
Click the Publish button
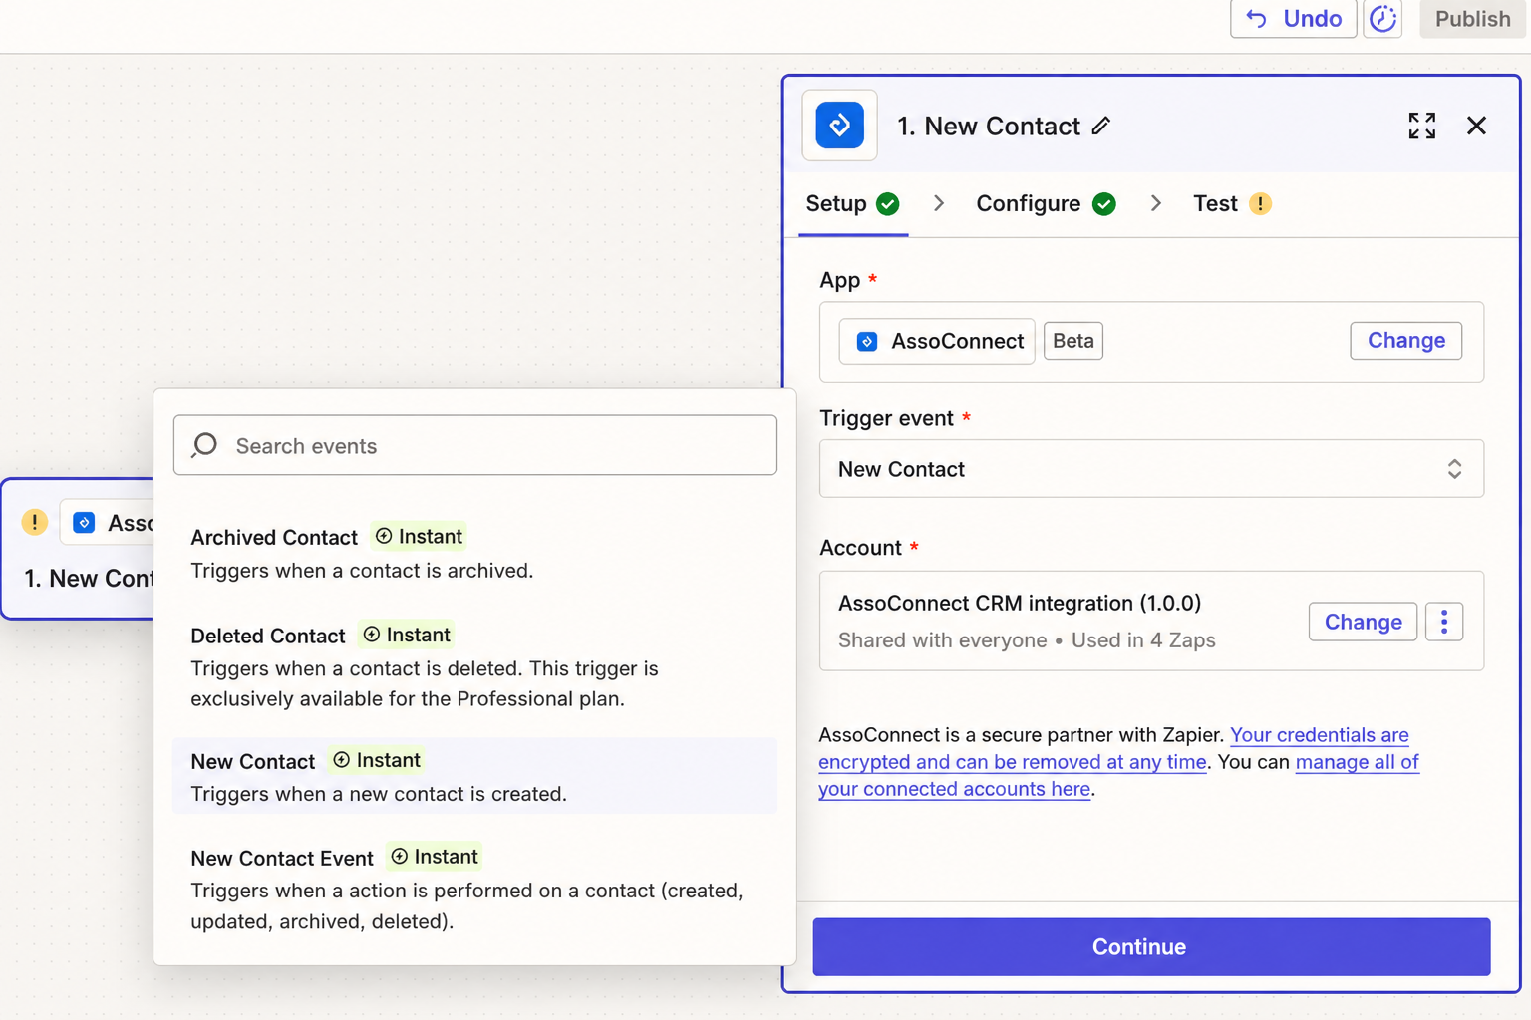click(1473, 19)
